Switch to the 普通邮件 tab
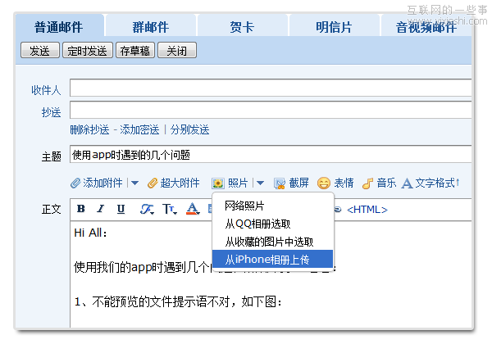Screen dimensions: 492x344 point(59,27)
